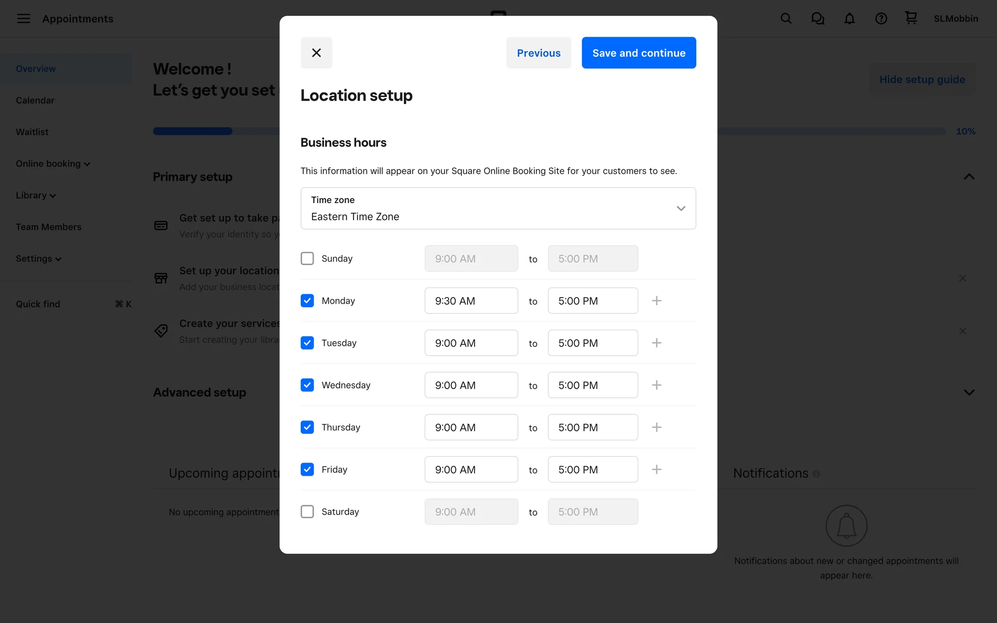Open the Time zone dropdown
The height and width of the screenshot is (623, 997).
coord(498,208)
